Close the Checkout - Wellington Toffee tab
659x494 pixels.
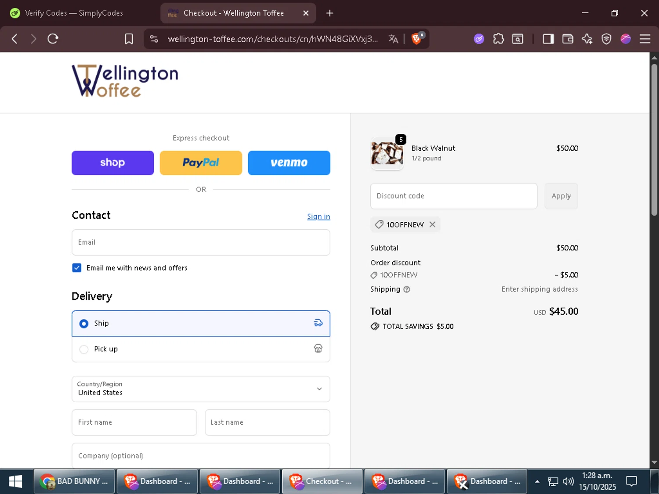pos(306,13)
